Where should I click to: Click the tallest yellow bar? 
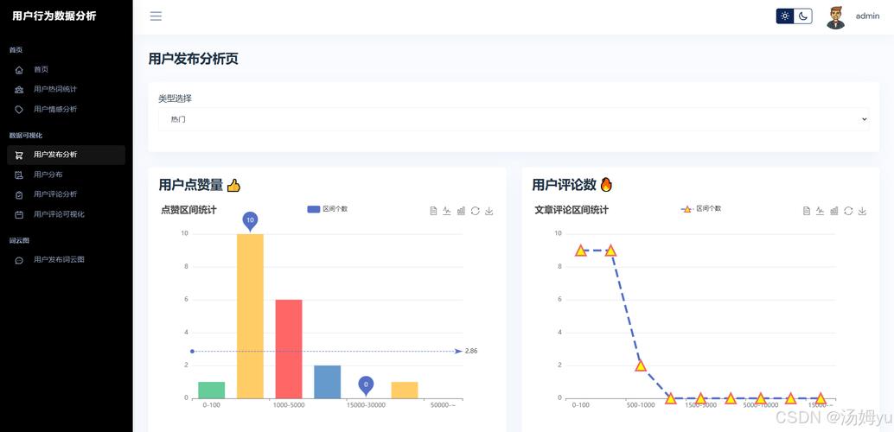[x=250, y=316]
